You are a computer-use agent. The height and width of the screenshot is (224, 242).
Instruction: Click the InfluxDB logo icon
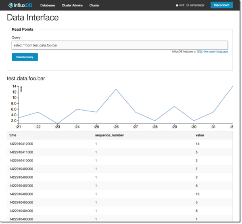tap(11, 5)
